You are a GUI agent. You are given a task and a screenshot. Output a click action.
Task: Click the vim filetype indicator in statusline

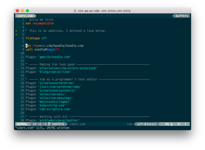click(130, 124)
